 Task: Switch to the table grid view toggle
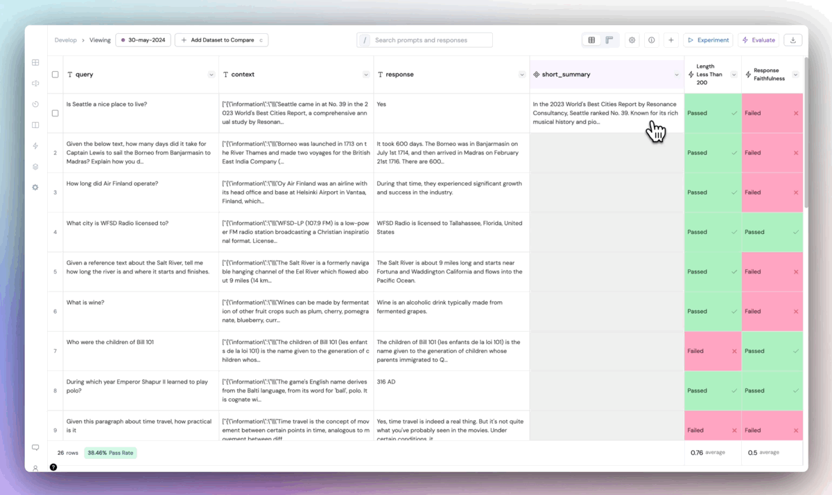(x=591, y=40)
